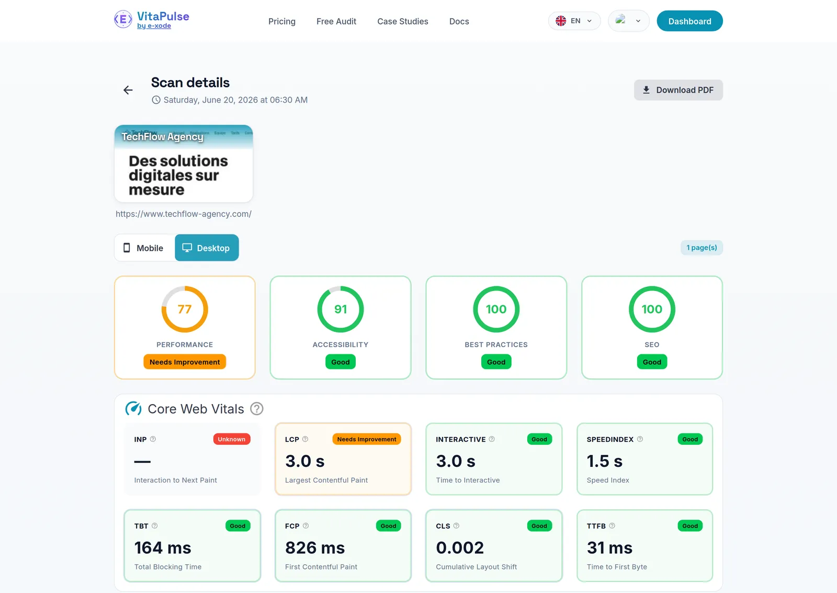
Task: Click the Core Web Vitals gauge icon
Action: (133, 409)
